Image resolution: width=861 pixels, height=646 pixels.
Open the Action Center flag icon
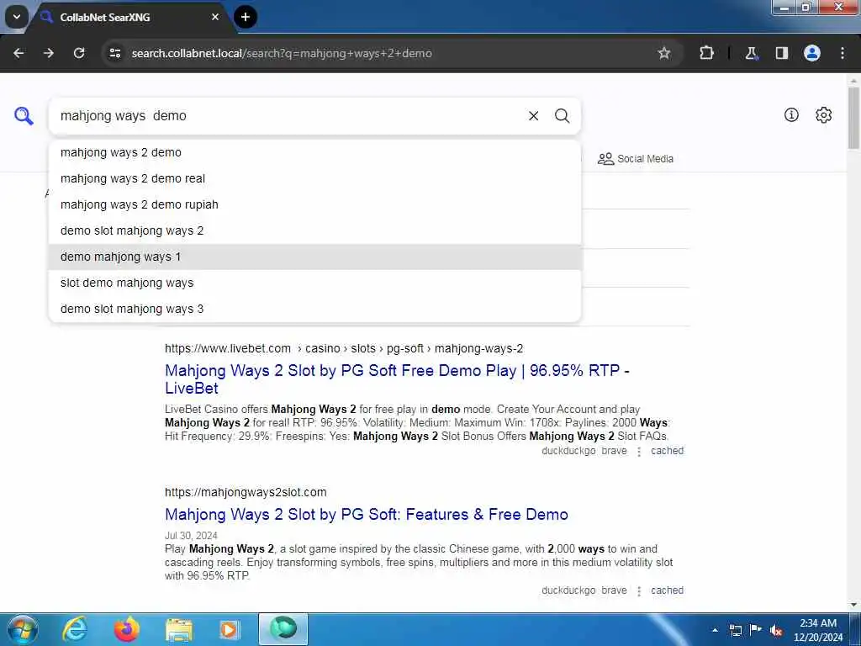click(x=756, y=630)
